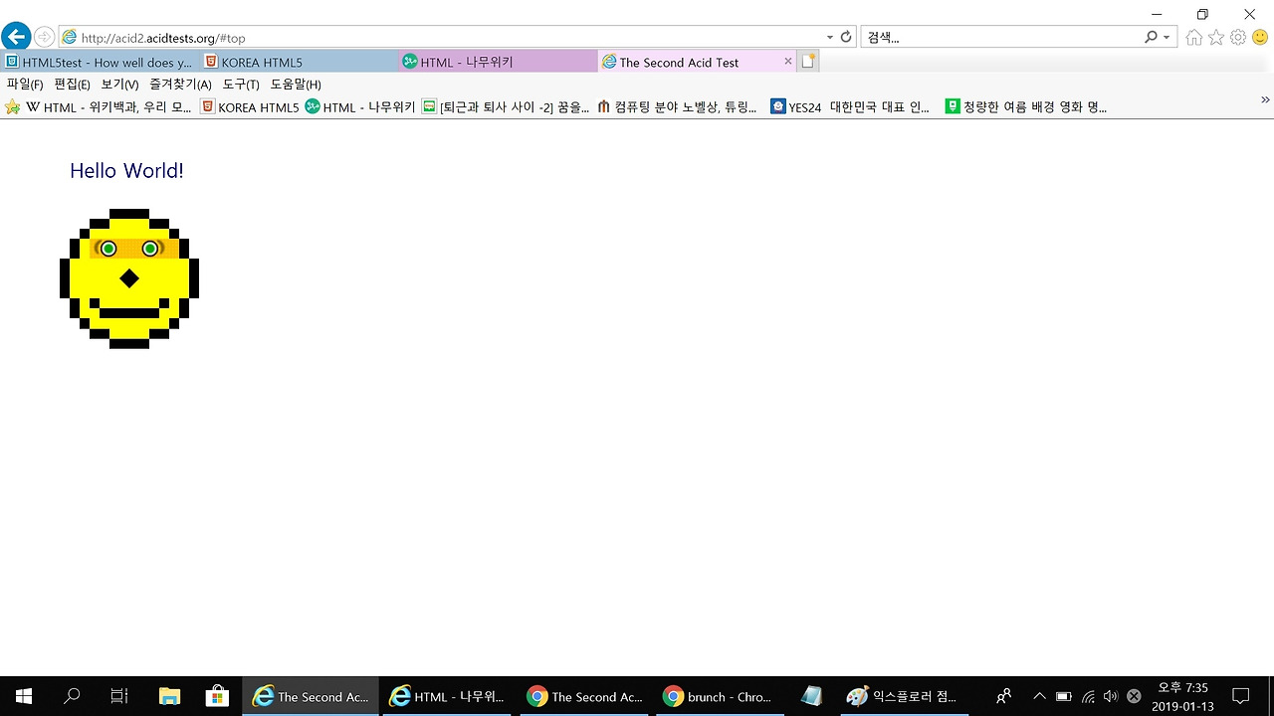Open the Home page icon

pos(1193,37)
